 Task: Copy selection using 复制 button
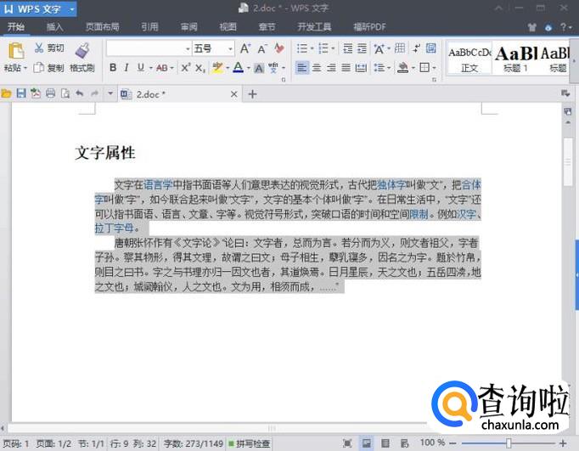48,68
